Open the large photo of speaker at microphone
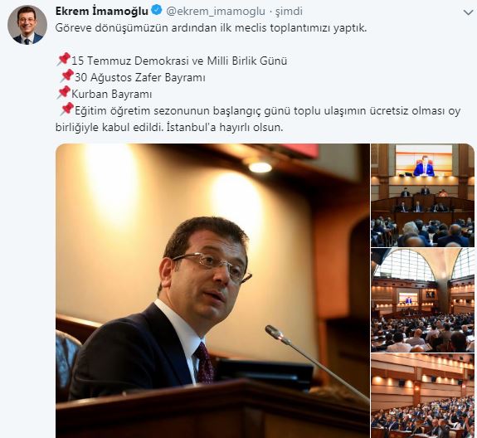Viewport: 477px width, 438px height. point(212,291)
